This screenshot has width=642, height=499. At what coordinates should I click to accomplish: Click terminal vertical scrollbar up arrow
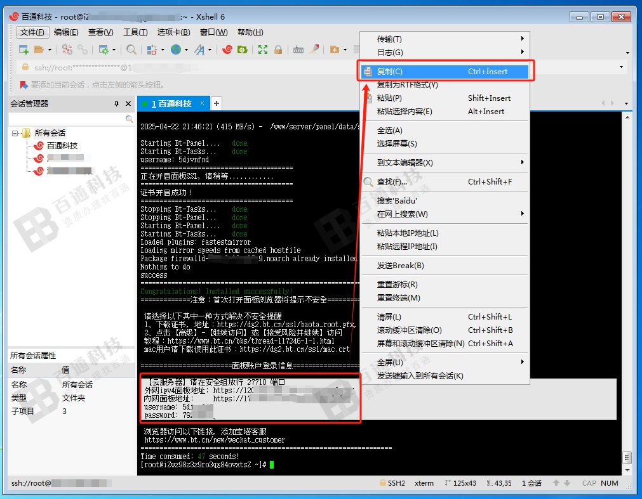[627, 117]
